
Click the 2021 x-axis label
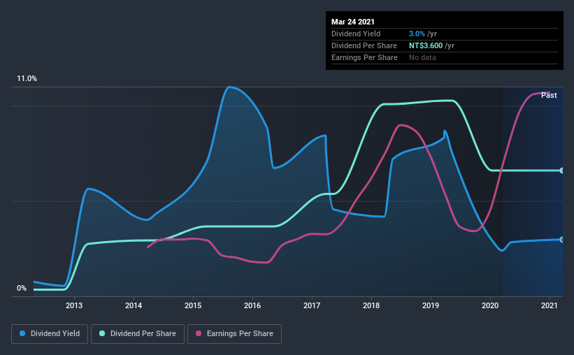tap(550, 305)
